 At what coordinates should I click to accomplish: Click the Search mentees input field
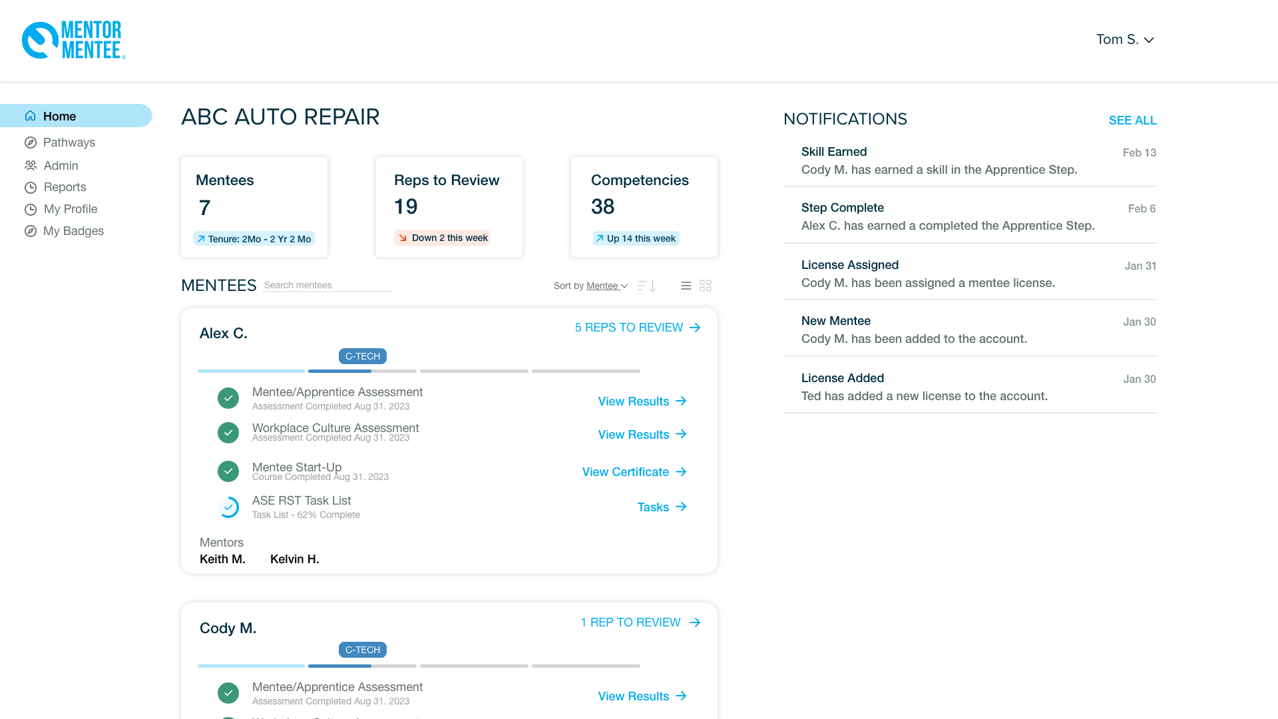tap(327, 285)
